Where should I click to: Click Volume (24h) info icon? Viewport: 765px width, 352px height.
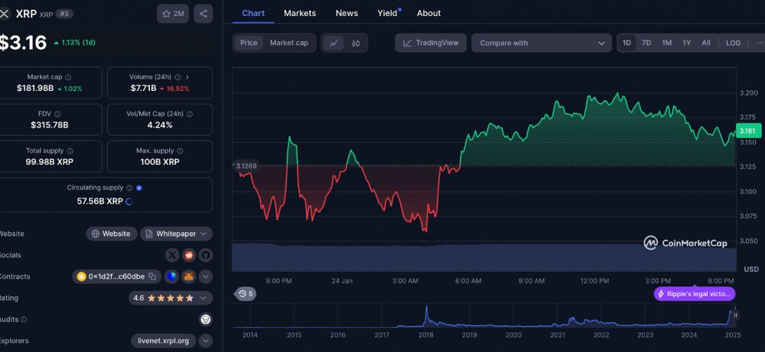[177, 77]
